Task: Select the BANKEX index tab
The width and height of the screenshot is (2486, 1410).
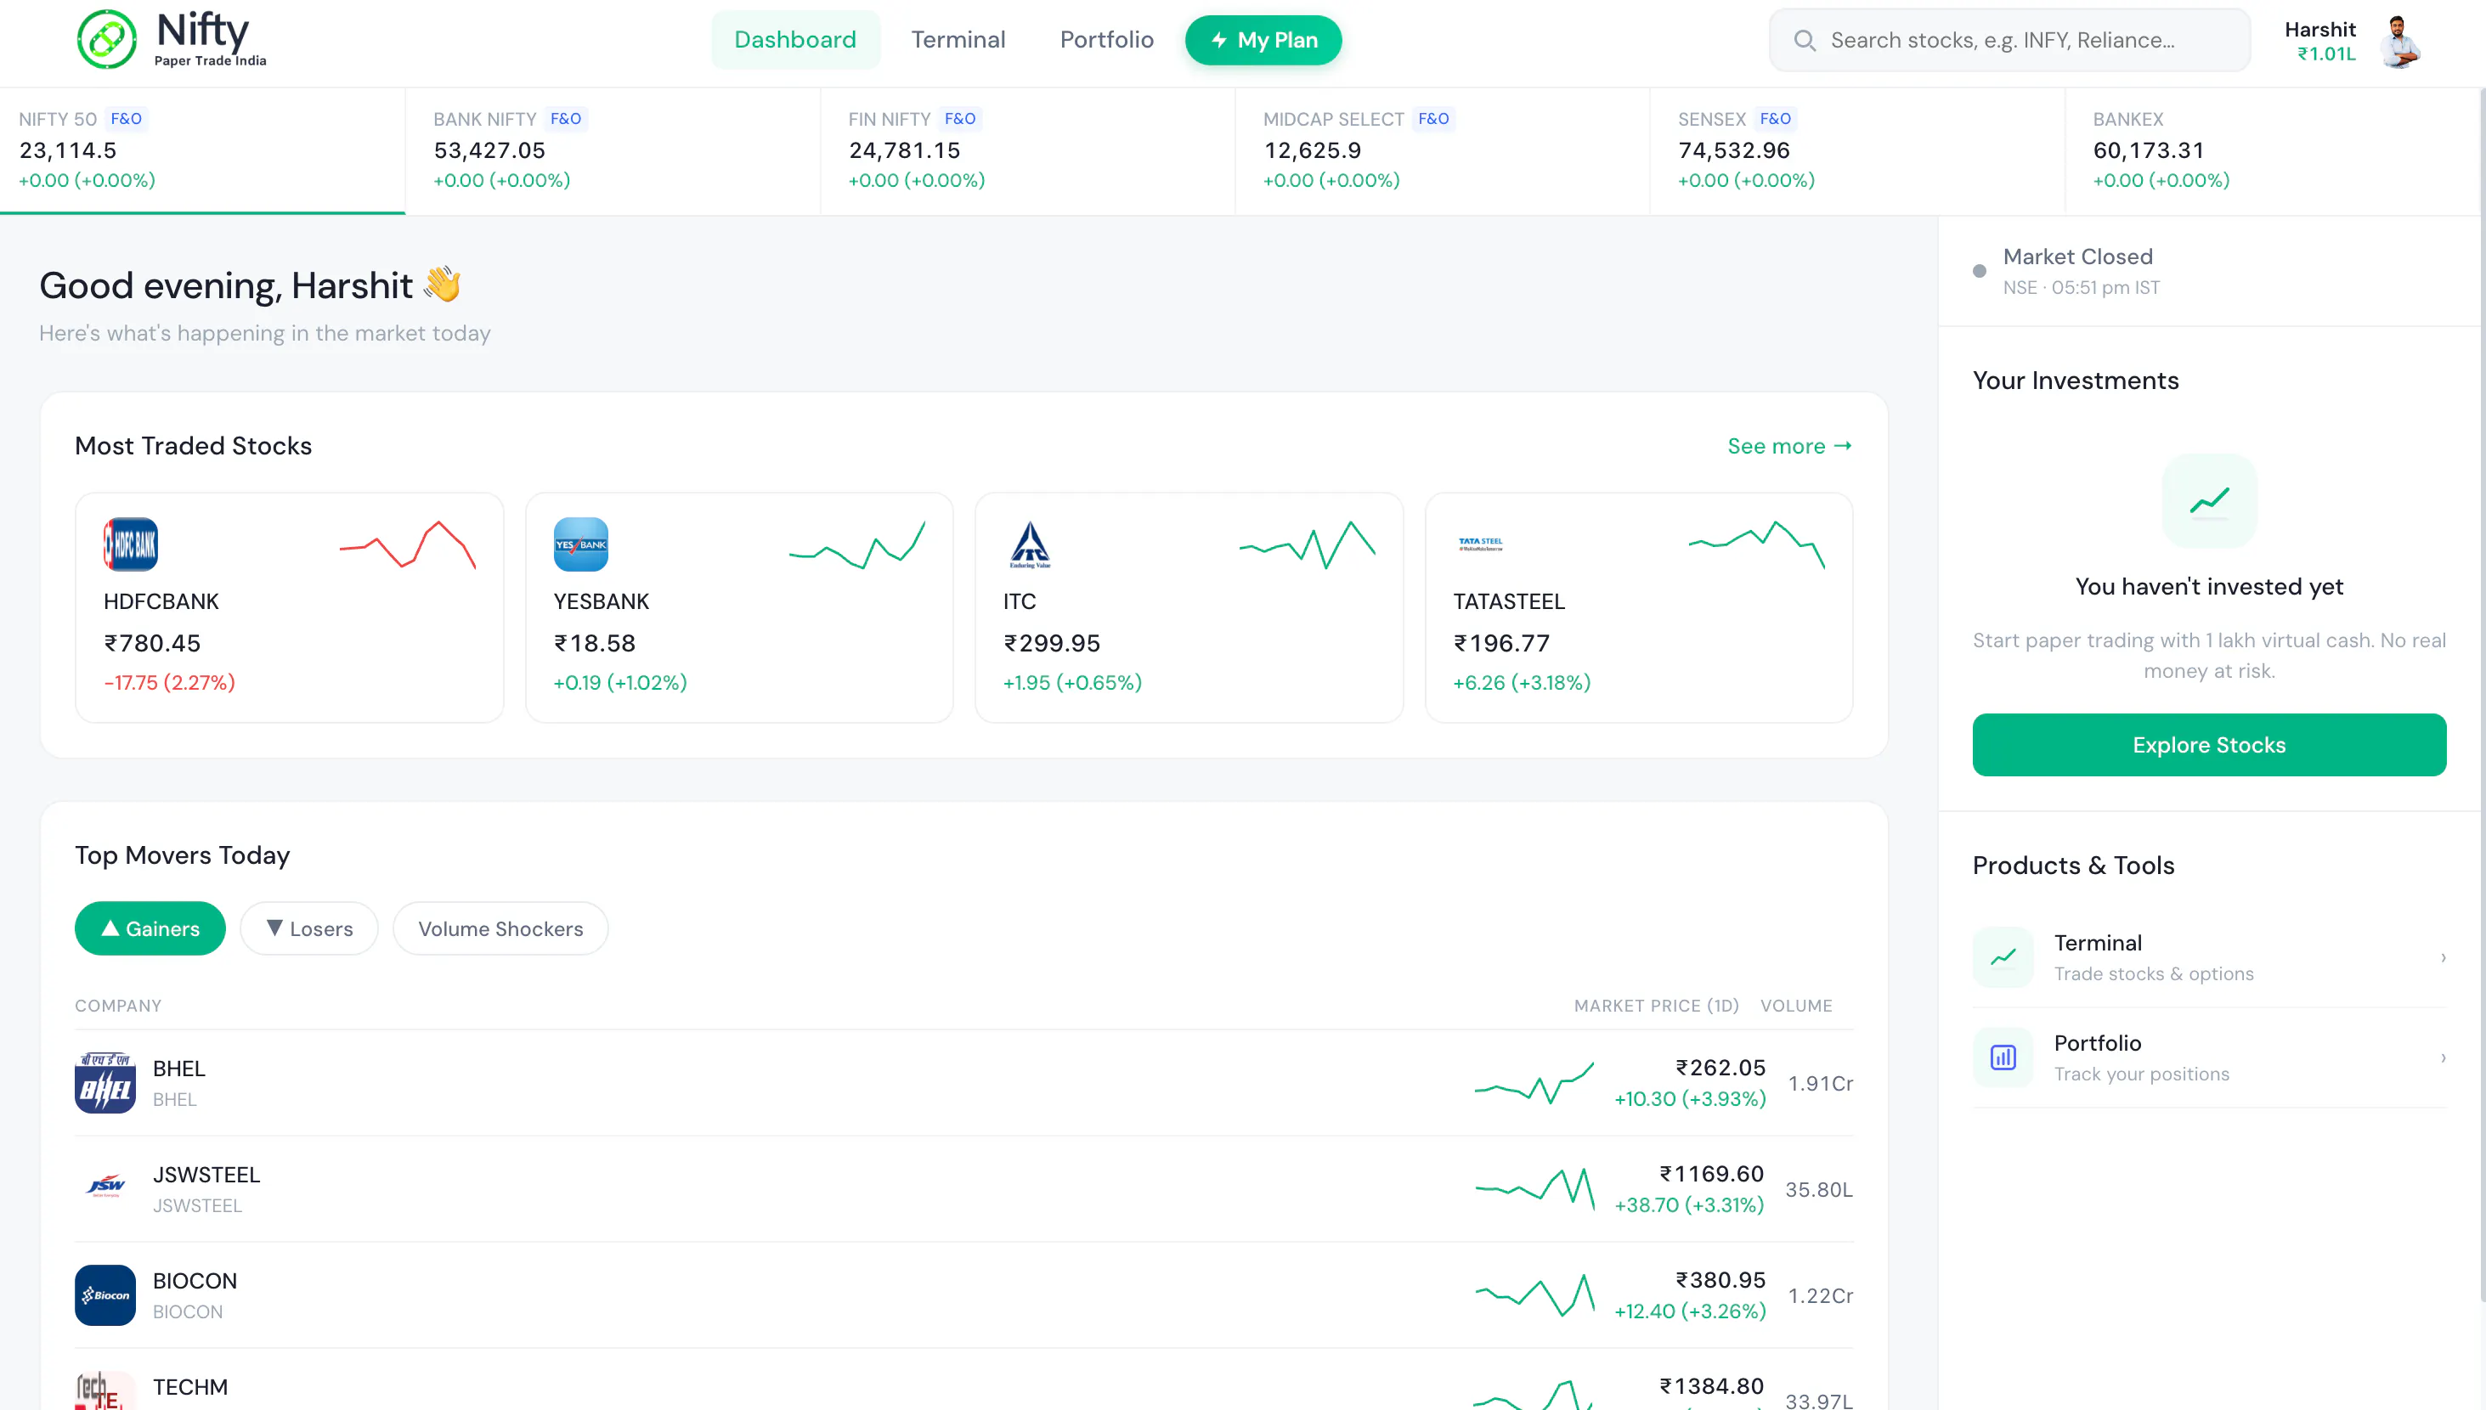Action: pos(2272,150)
